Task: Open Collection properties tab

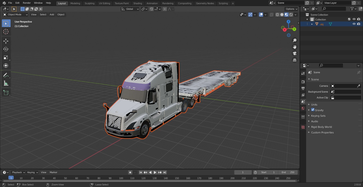Action: pos(303,117)
